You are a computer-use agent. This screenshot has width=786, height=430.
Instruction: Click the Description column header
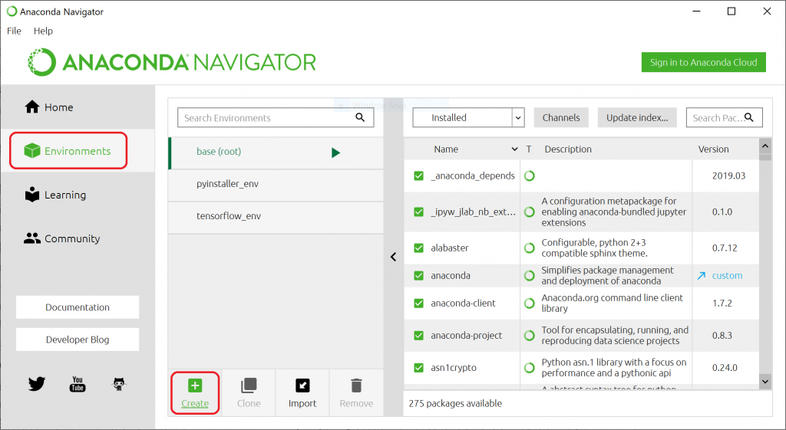coord(568,149)
